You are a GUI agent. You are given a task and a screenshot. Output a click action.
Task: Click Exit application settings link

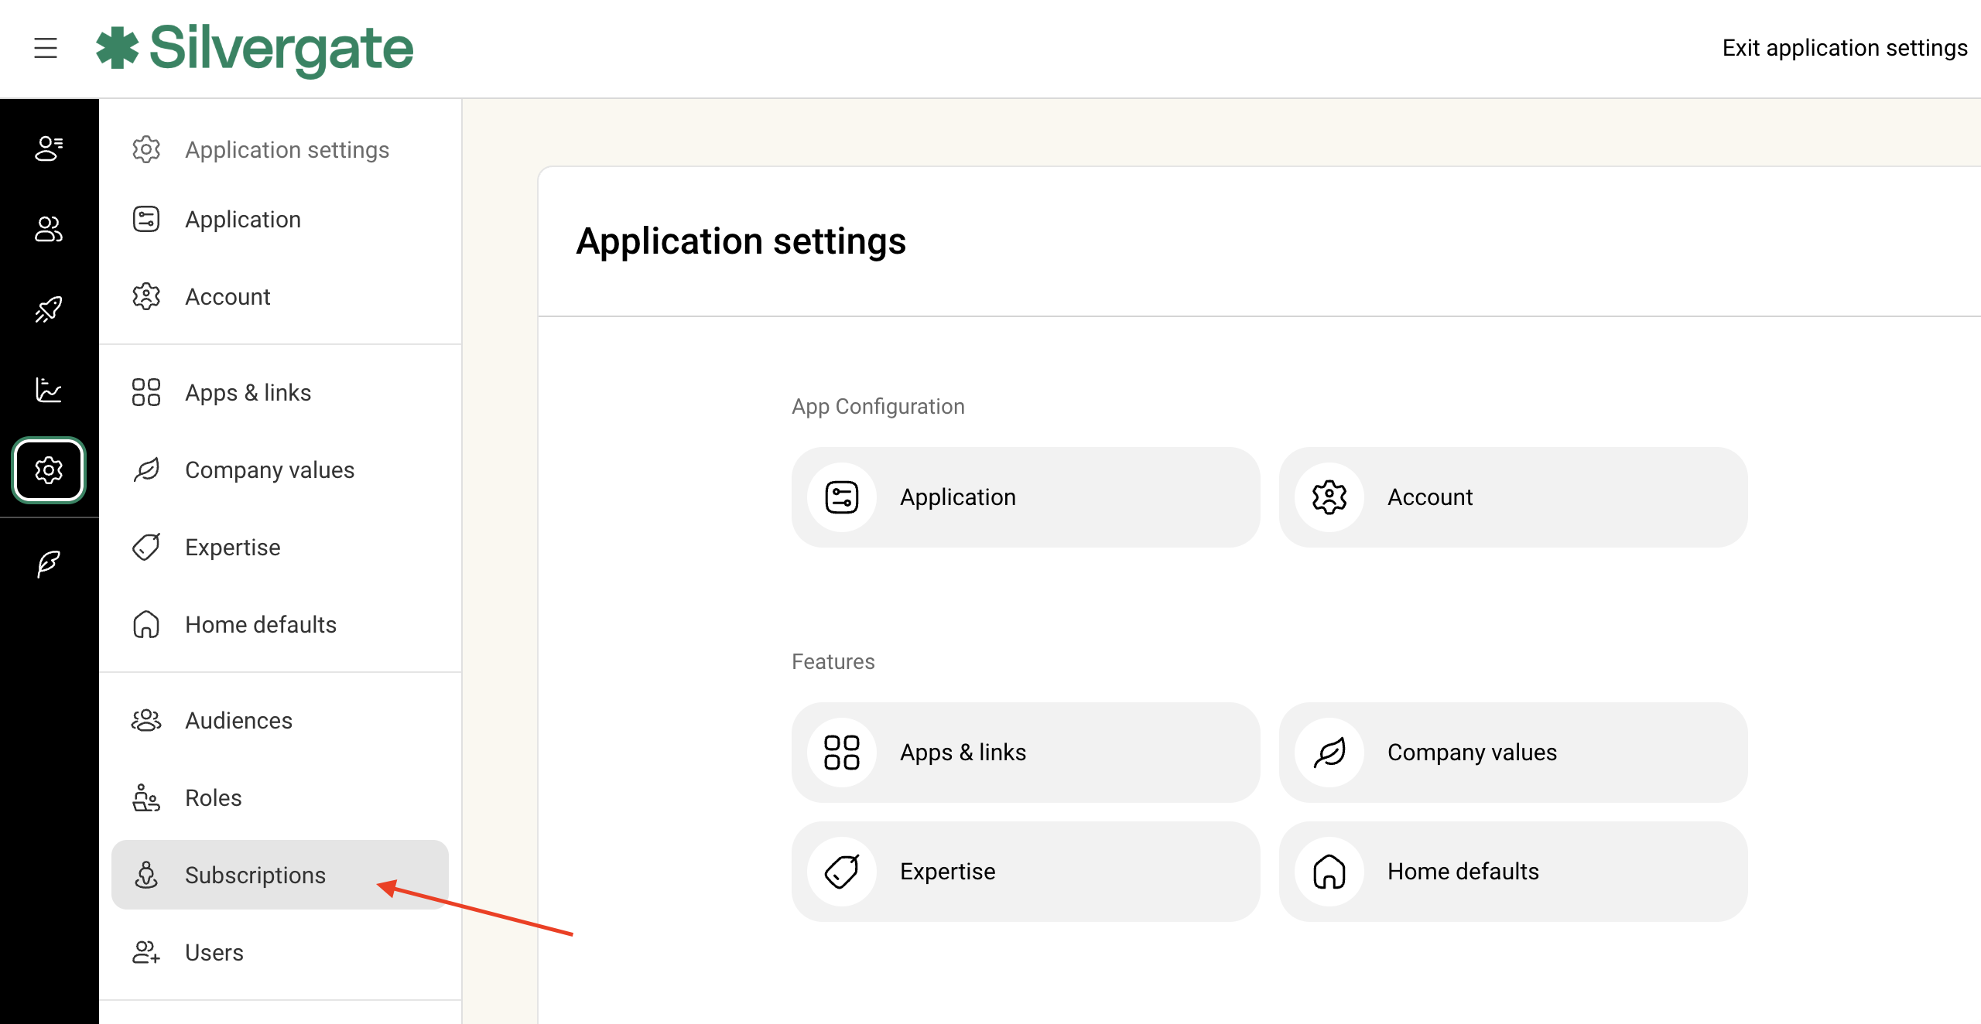(x=1844, y=48)
